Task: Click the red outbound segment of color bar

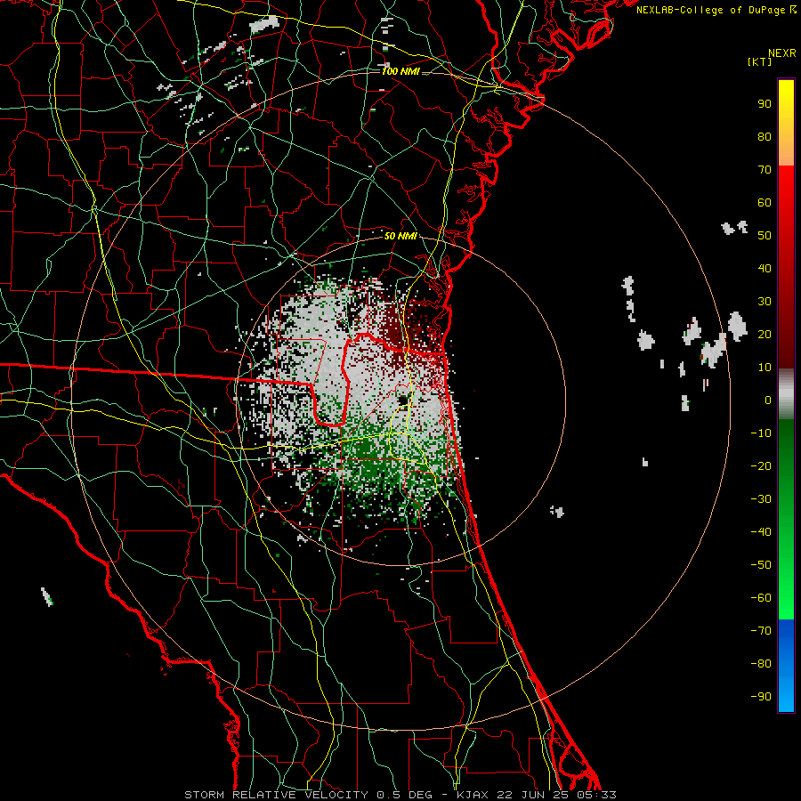Action: pos(786,267)
